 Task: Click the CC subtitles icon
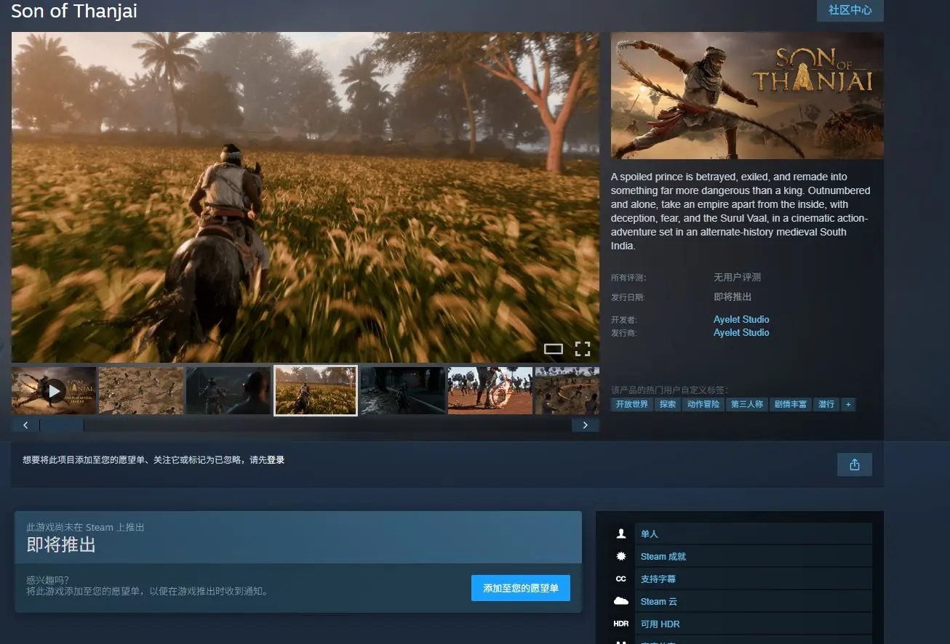click(621, 579)
